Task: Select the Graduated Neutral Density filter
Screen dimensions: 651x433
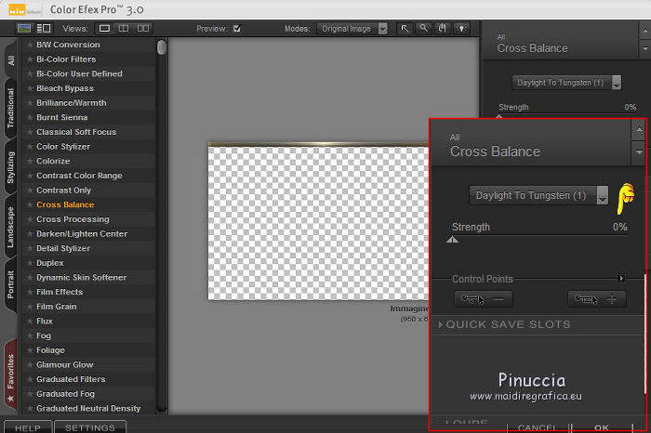Action: pos(88,408)
